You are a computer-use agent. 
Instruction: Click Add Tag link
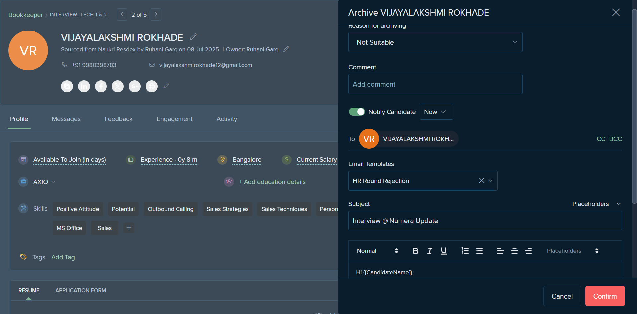63,257
